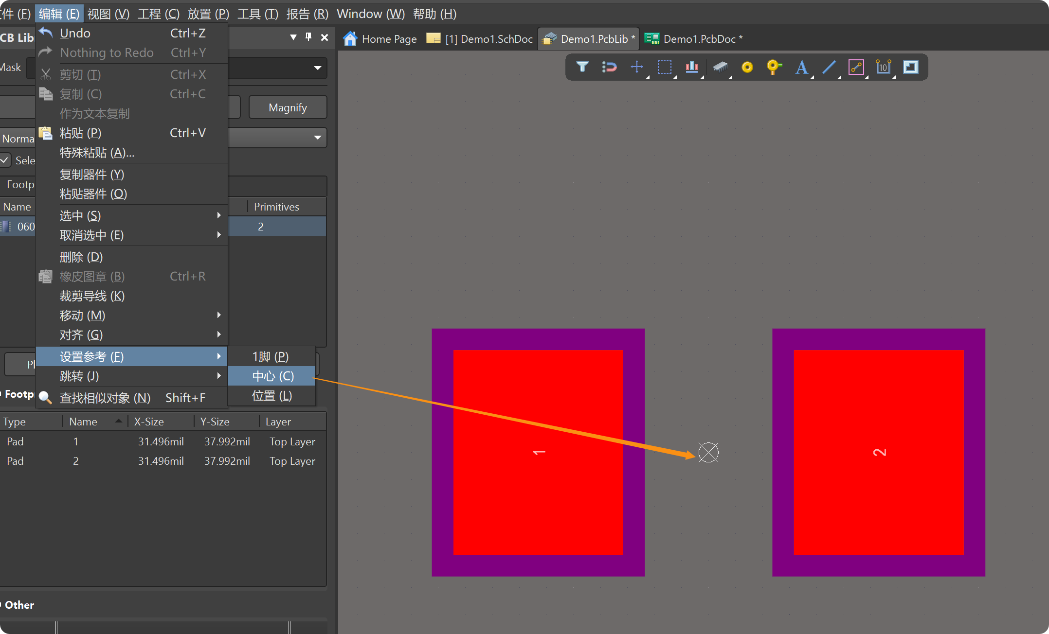Click Undo in the edit menu
Screen dimensions: 1049x634
click(x=75, y=33)
